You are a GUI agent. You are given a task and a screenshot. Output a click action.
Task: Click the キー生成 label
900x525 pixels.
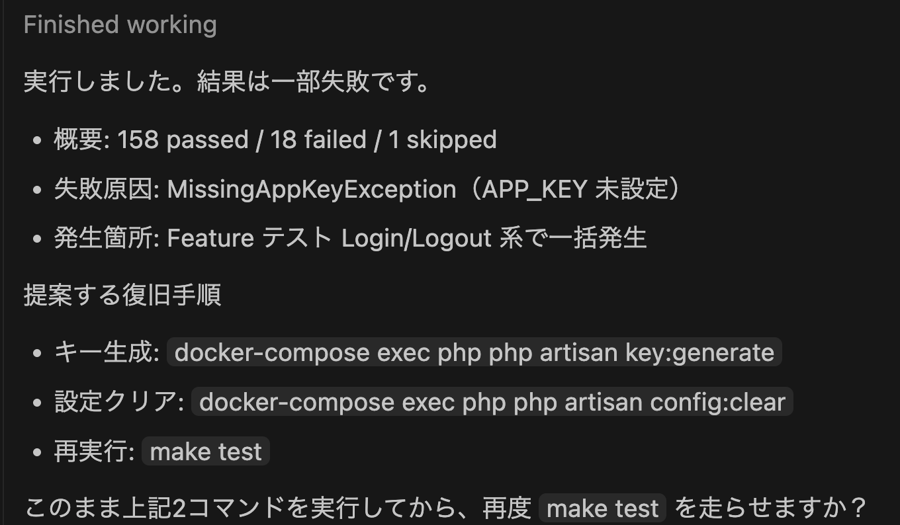(107, 352)
